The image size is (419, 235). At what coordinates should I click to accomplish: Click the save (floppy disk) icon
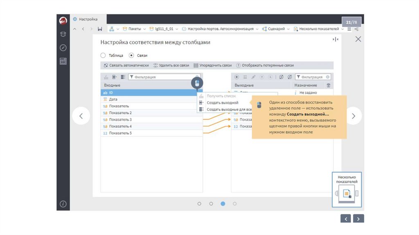pos(100,29)
